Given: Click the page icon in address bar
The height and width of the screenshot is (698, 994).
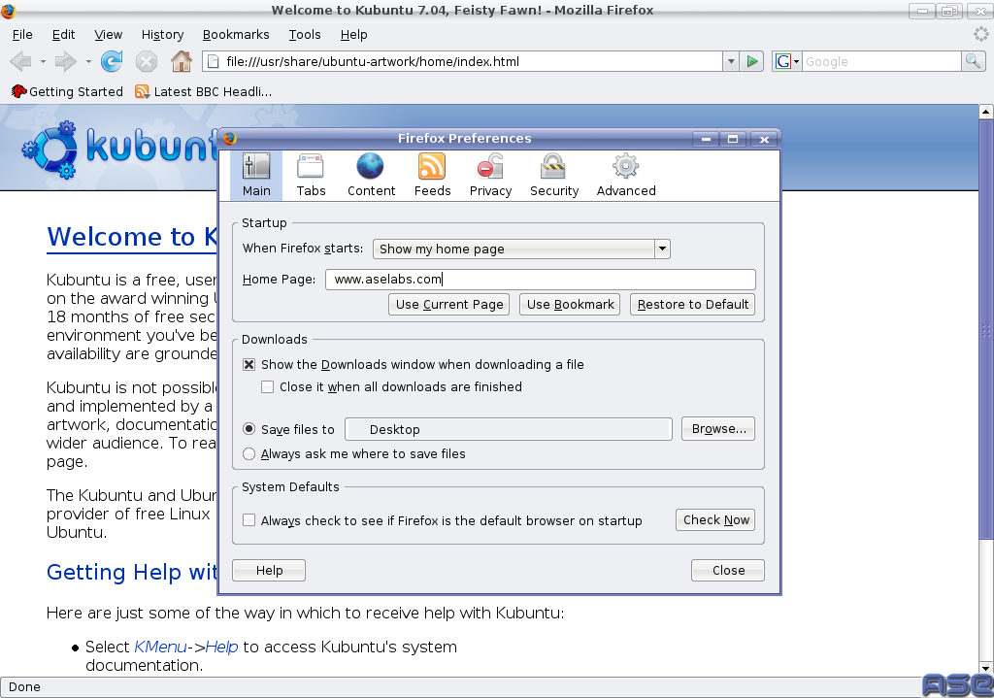Looking at the screenshot, I should 214,61.
